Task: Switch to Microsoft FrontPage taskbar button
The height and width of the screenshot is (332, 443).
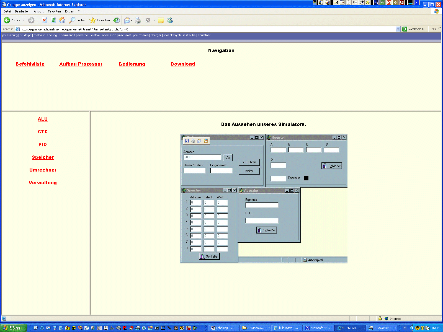Action: click(318, 328)
